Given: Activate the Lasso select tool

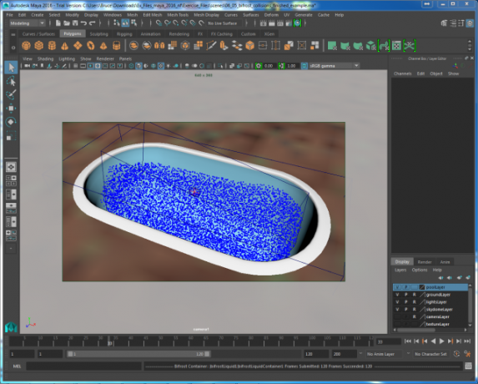Looking at the screenshot, I should (11, 81).
